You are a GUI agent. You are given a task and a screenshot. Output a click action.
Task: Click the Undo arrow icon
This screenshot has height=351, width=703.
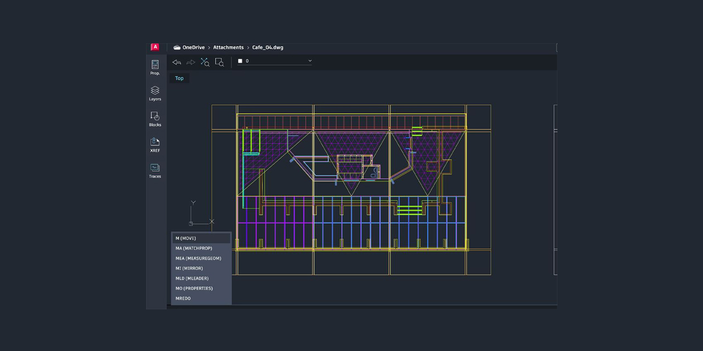pyautogui.click(x=176, y=61)
